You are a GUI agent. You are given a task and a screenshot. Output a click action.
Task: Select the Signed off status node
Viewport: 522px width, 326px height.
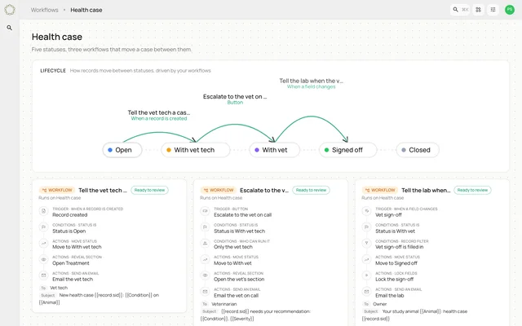tap(348, 150)
